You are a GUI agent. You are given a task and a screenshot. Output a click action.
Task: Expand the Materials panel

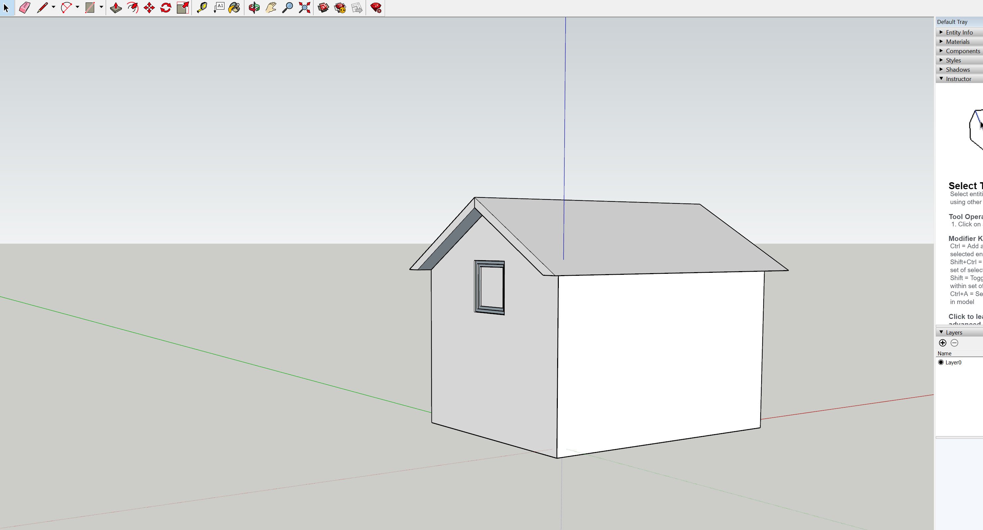coord(957,42)
